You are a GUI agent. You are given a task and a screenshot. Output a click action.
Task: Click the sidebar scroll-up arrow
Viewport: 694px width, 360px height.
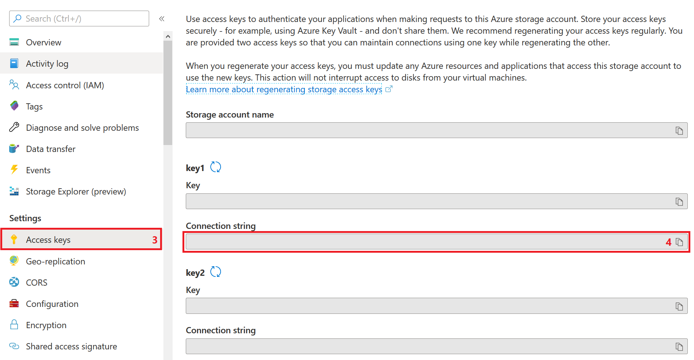coord(168,36)
